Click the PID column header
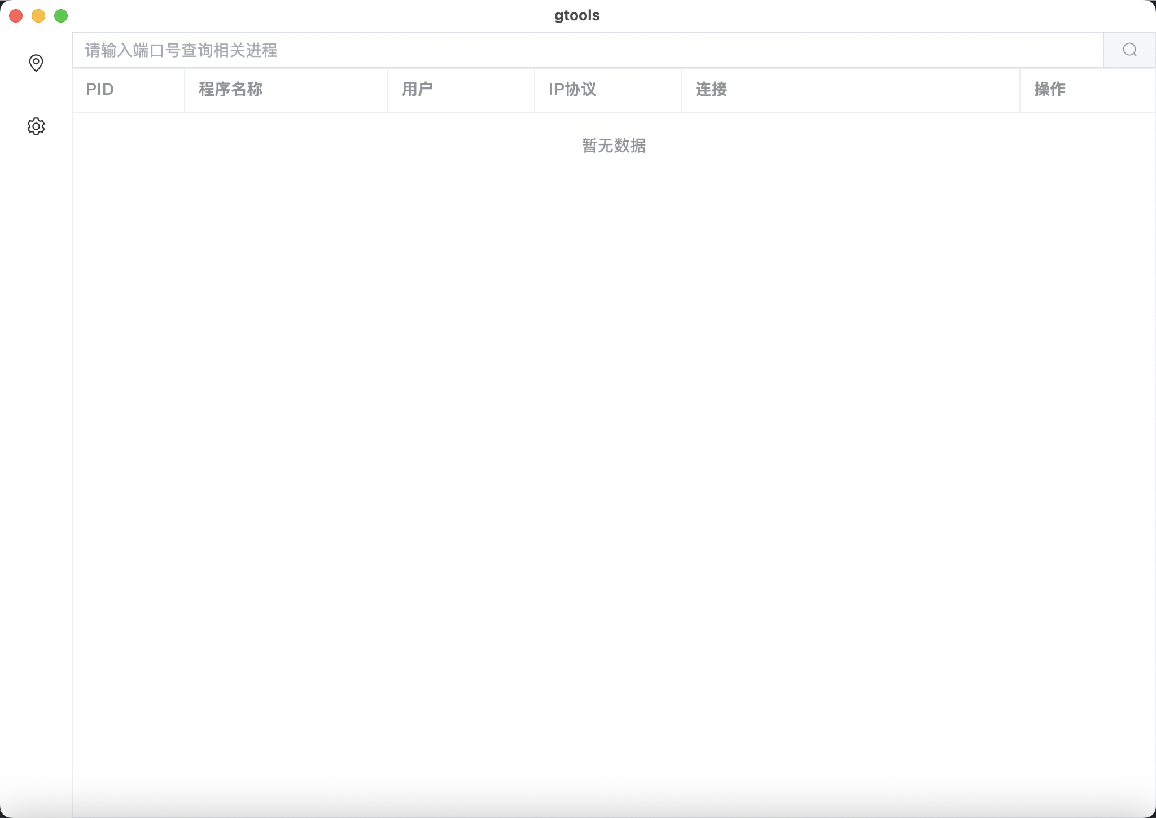The height and width of the screenshot is (818, 1156). click(100, 90)
